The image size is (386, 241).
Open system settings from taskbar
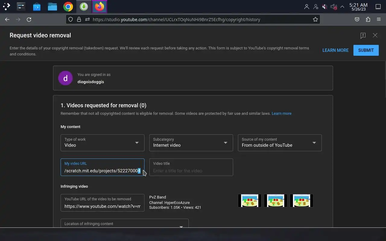click(x=21, y=7)
